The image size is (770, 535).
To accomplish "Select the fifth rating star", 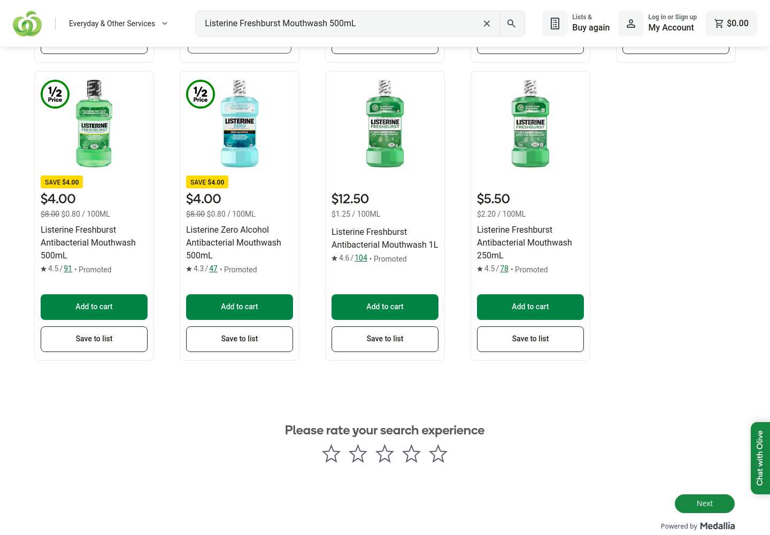I will (438, 454).
